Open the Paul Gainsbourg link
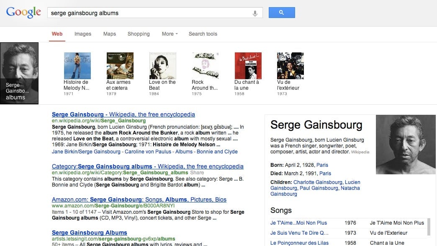This screenshot has height=246, width=437. tap(319, 188)
